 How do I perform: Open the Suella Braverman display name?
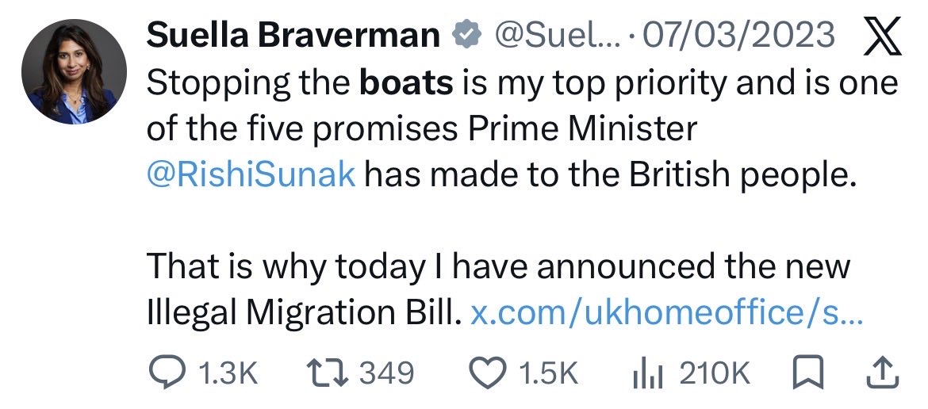[x=293, y=36]
